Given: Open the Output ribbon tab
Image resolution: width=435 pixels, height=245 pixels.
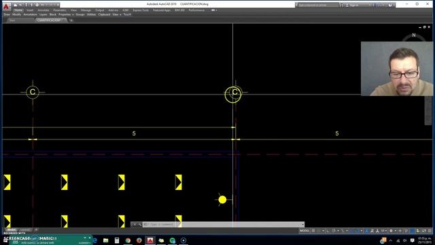Looking at the screenshot, I should [x=99, y=10].
